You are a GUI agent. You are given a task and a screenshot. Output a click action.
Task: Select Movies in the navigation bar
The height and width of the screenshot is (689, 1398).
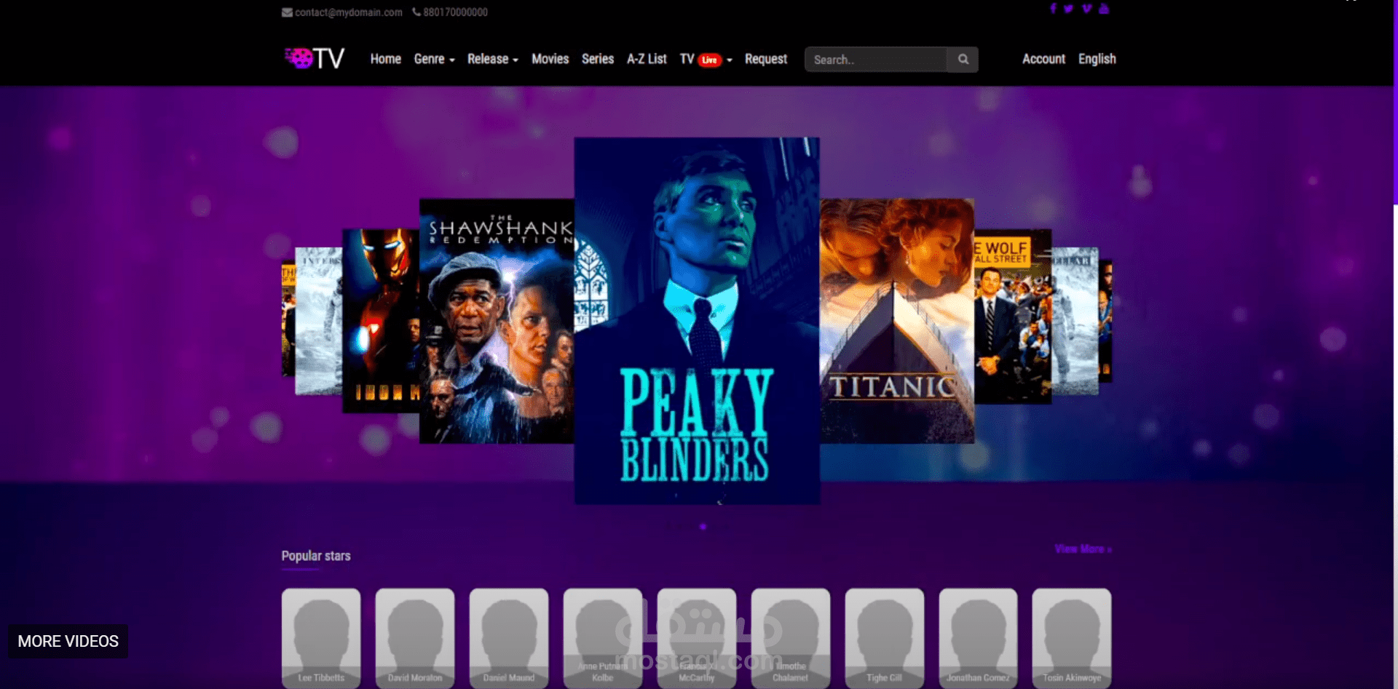click(550, 59)
